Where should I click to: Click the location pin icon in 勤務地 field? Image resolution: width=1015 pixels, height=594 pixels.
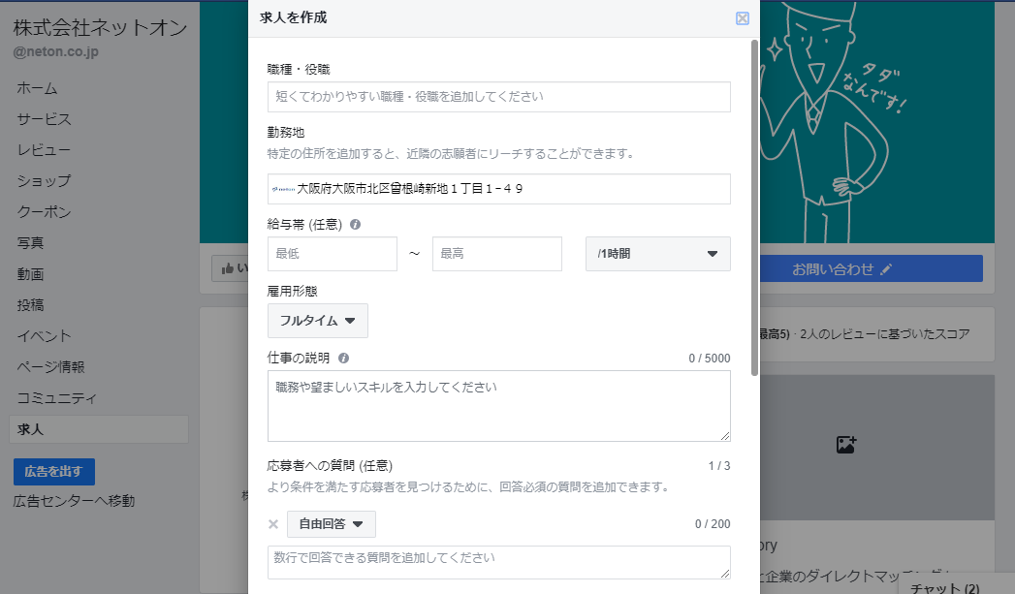tap(276, 189)
